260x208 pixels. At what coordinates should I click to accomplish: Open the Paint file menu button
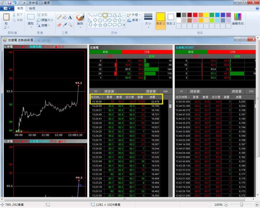7,9
